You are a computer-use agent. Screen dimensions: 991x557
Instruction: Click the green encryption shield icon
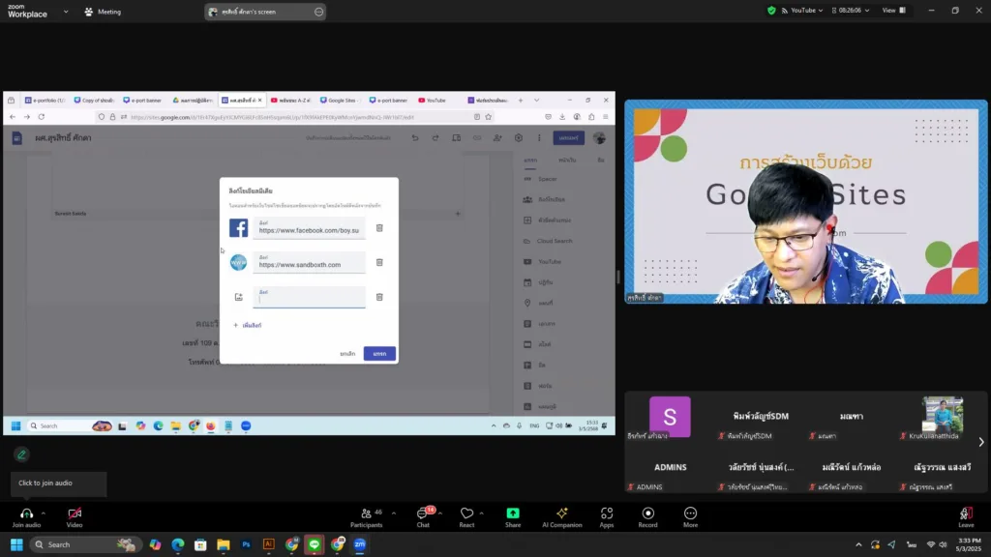click(x=771, y=11)
